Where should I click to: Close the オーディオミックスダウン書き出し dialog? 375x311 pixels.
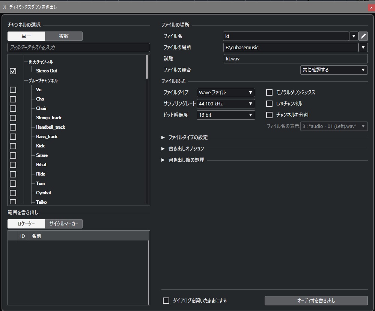point(371,8)
